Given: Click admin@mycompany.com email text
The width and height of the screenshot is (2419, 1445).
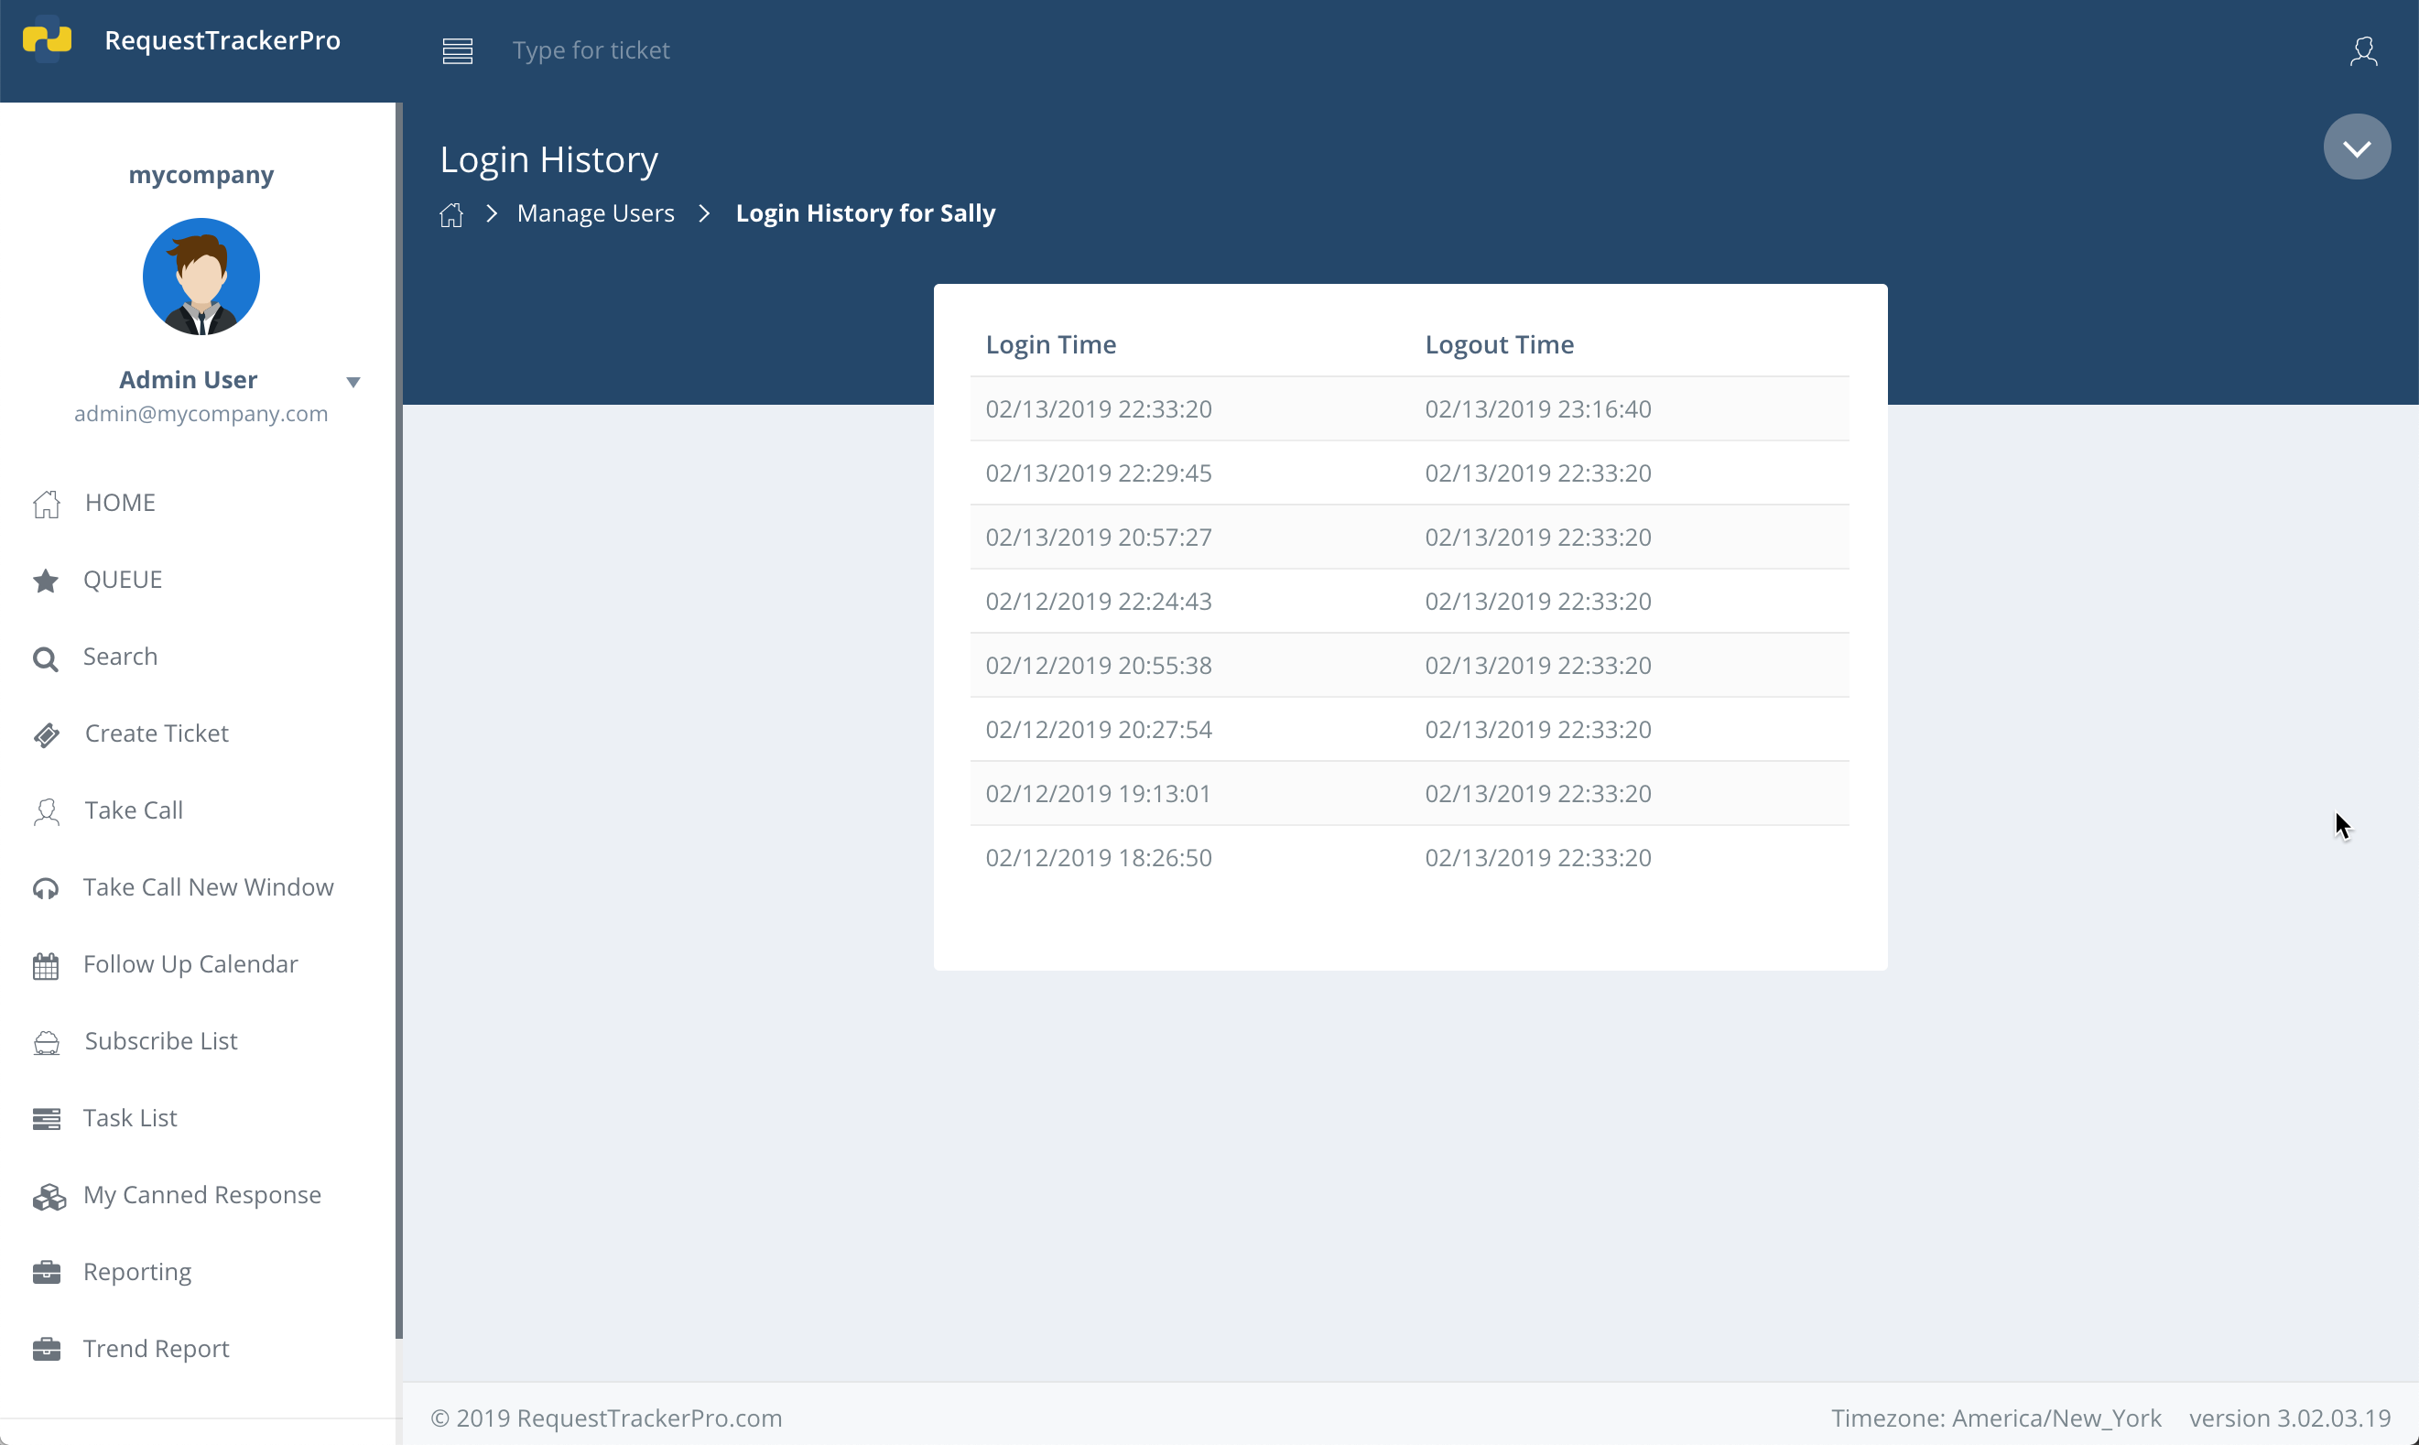Looking at the screenshot, I should [201, 413].
